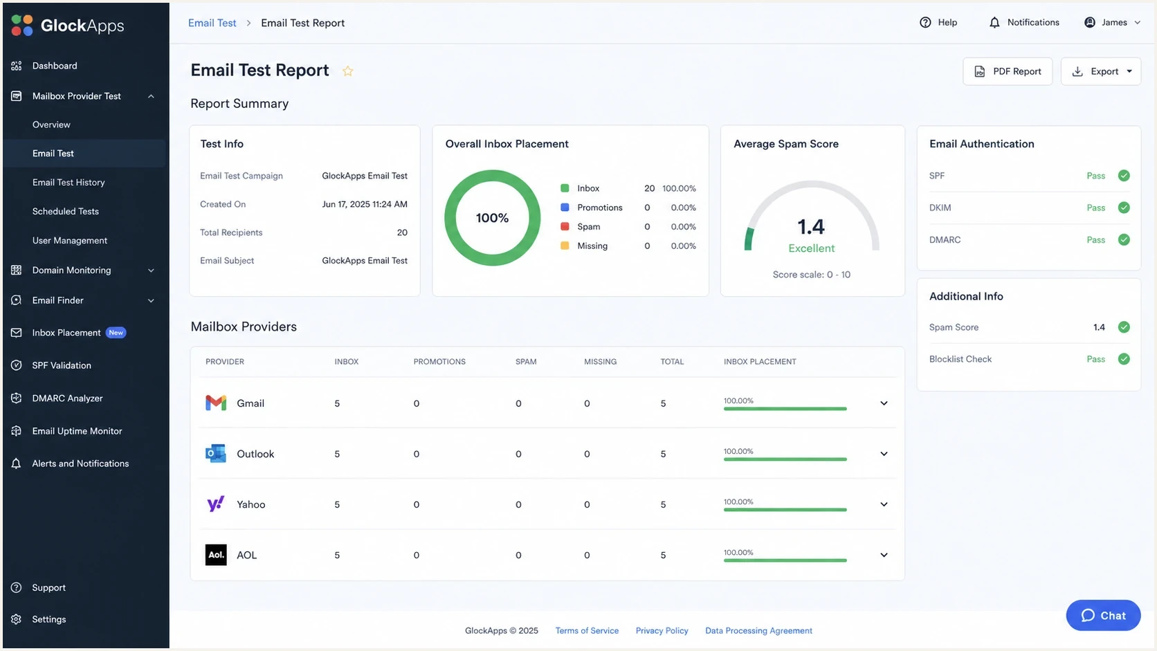Open Terms of Service link

[x=587, y=631]
